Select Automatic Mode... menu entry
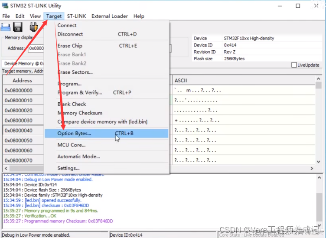Screen dimensions: 326x238 click(x=107, y=156)
